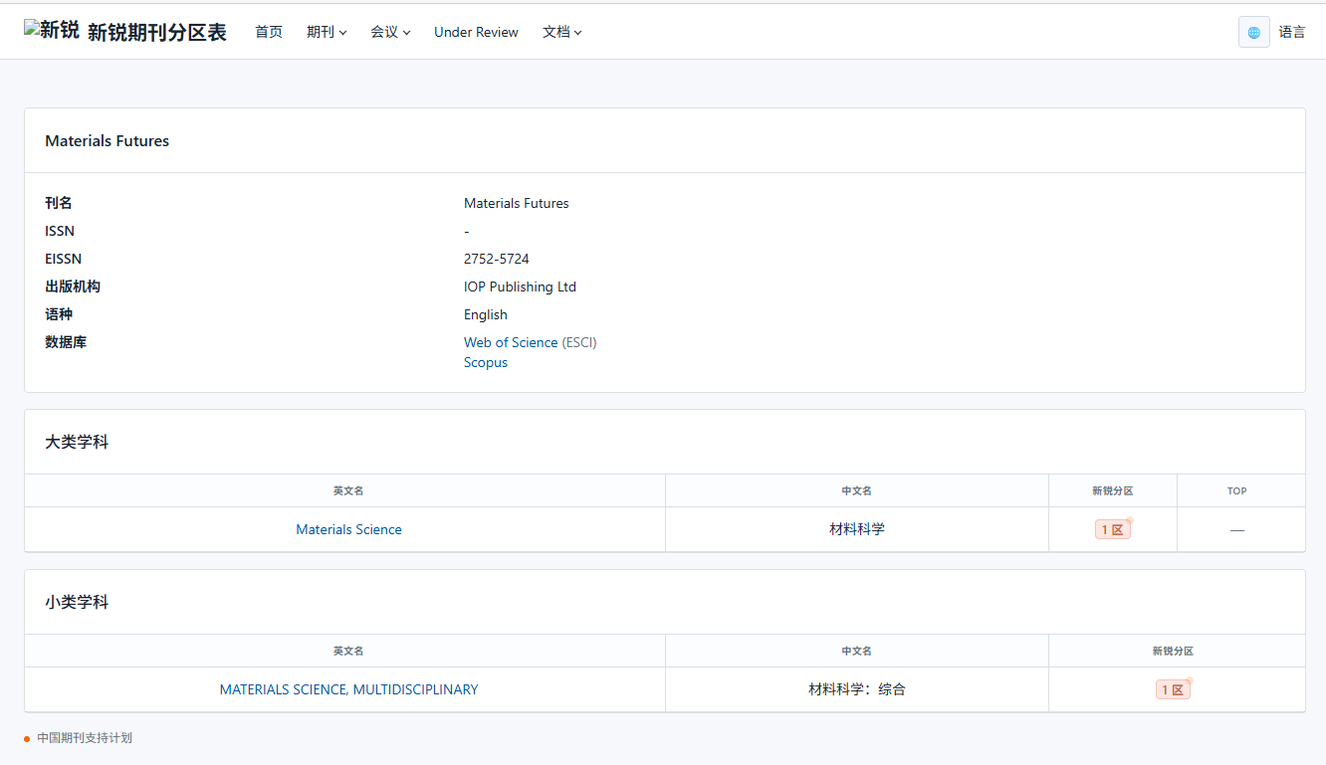Open the Scopus database link
Viewport: 1326px width, 765px height.
(x=486, y=362)
